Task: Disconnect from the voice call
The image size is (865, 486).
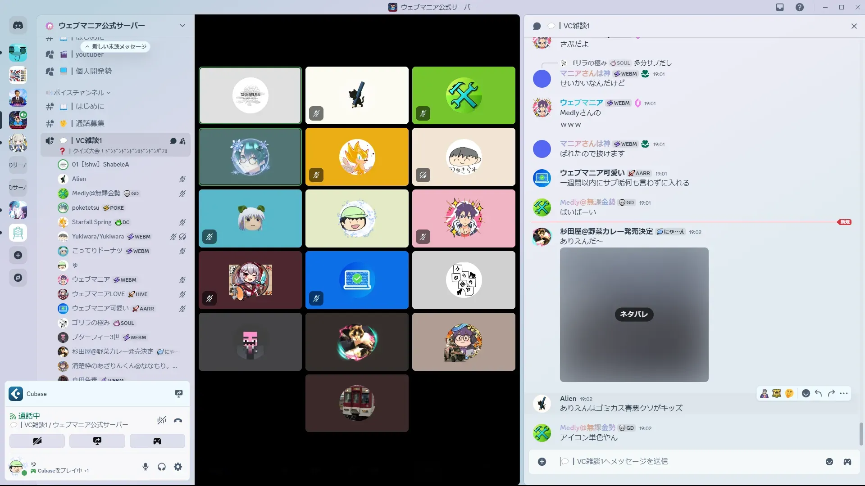Action: pos(178,421)
